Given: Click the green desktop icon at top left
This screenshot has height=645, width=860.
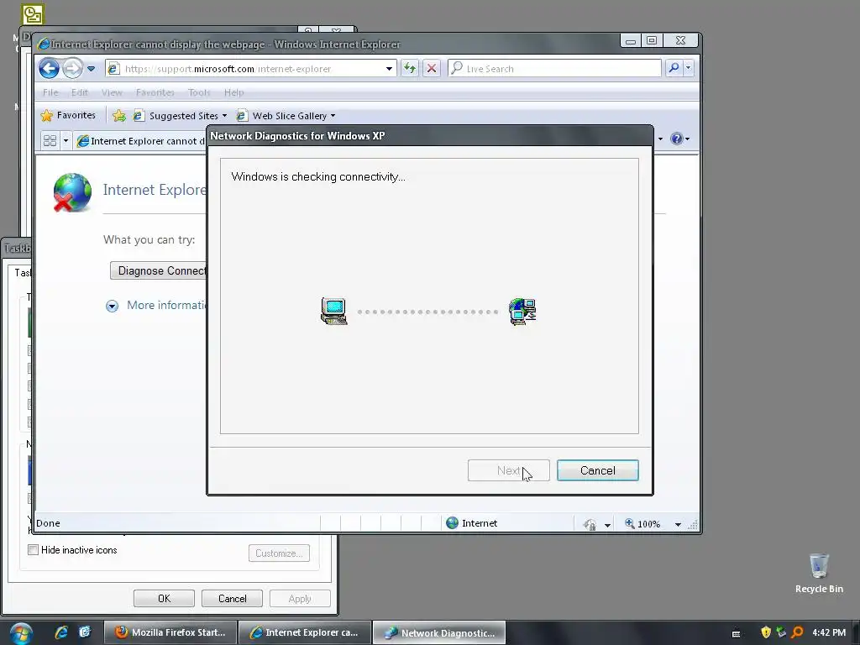Looking at the screenshot, I should pos(33,14).
